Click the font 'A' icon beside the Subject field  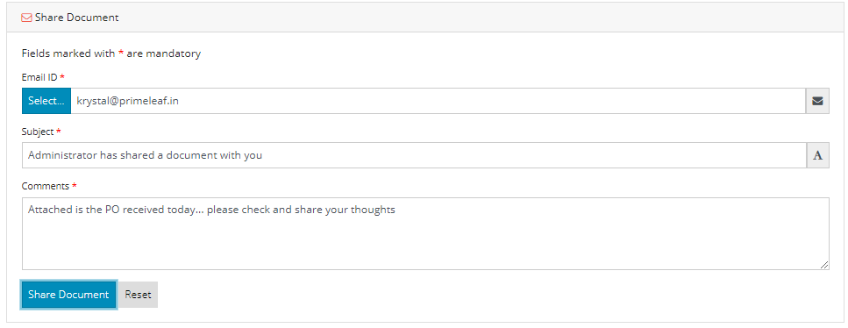[x=817, y=155]
